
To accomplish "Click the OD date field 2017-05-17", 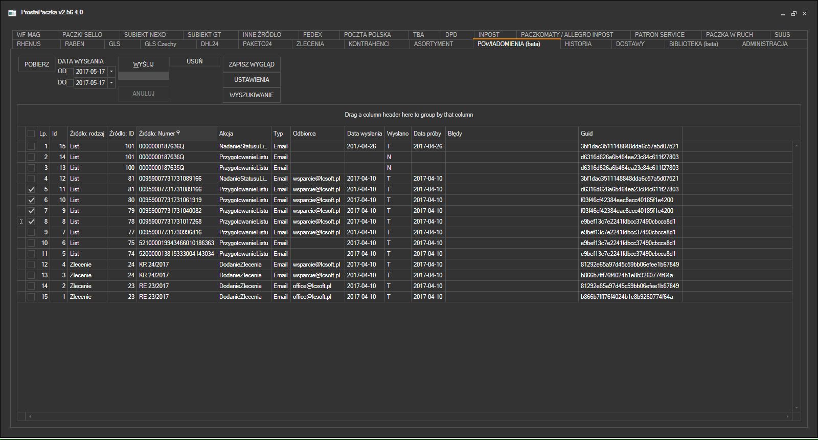I will point(90,72).
